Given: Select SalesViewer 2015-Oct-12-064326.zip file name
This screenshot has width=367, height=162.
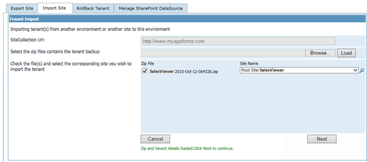Looking at the screenshot, I should click(x=184, y=72).
